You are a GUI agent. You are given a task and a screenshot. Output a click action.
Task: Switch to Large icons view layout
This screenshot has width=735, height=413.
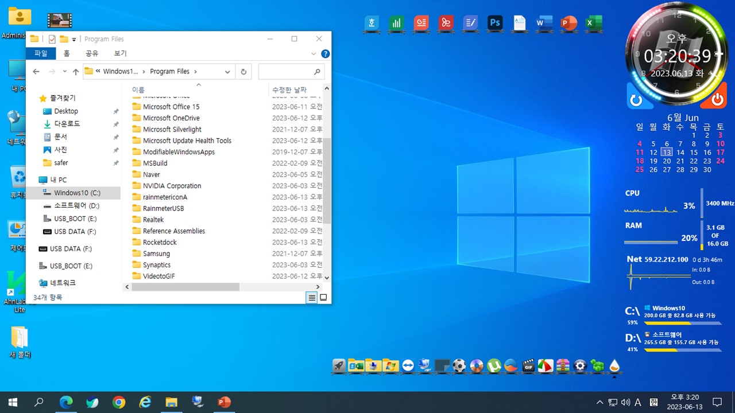point(323,298)
